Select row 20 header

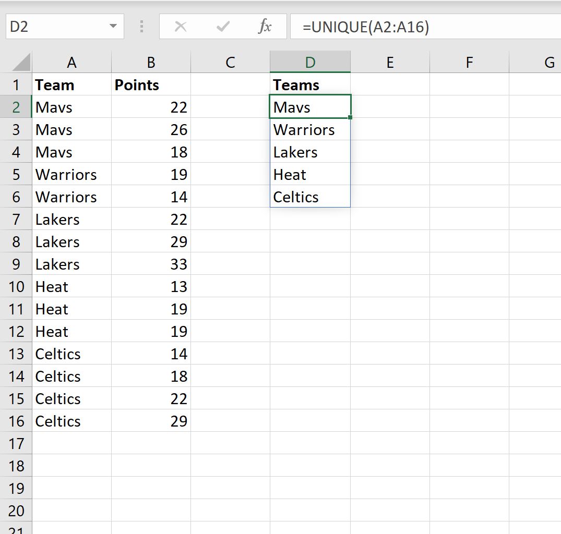pos(16,511)
